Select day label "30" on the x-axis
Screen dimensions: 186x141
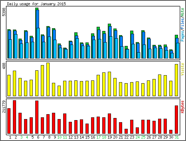pos(171,137)
